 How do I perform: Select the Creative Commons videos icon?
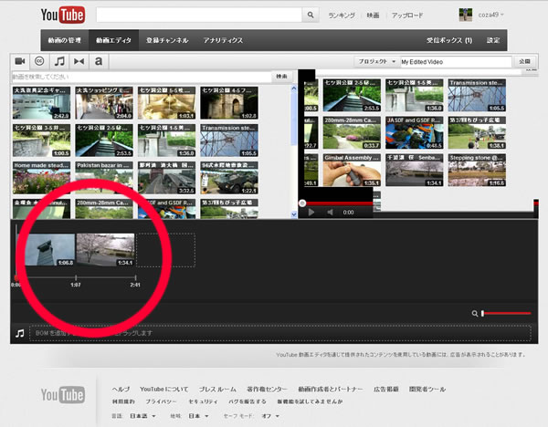point(39,61)
